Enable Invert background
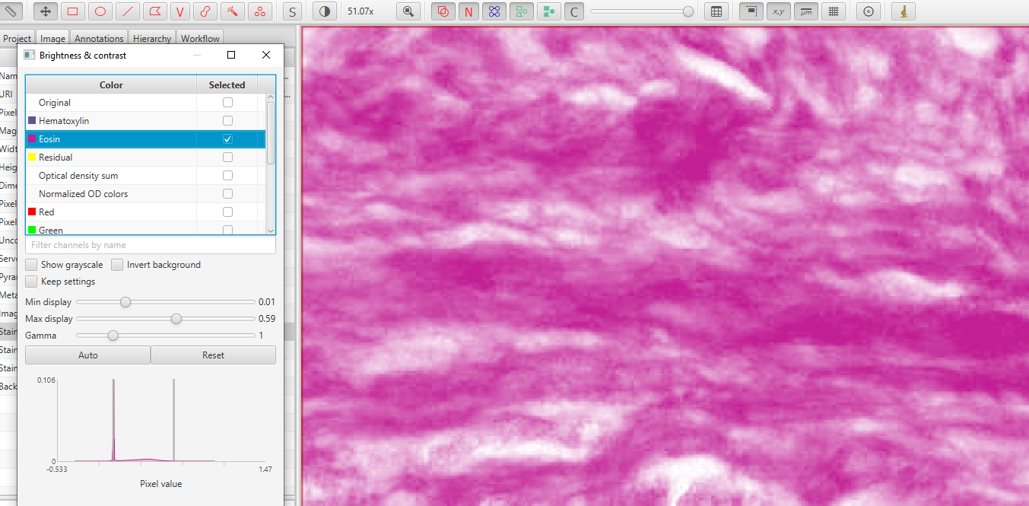 coord(117,264)
